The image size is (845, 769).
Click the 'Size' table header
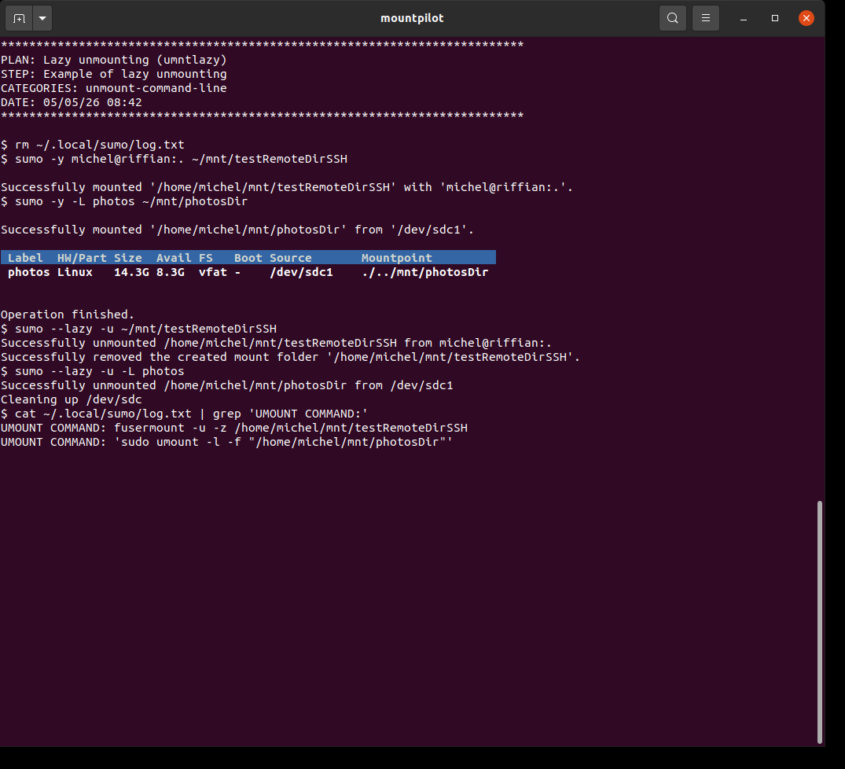click(x=127, y=258)
